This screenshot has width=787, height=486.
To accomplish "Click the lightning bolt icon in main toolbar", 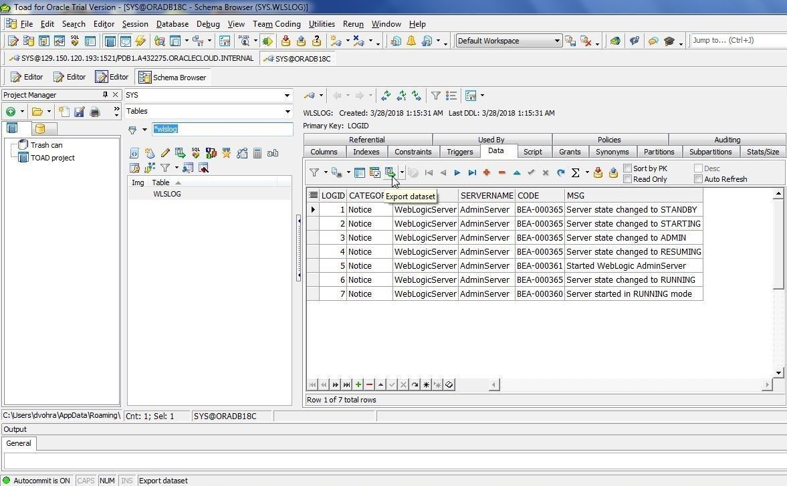I will (140, 41).
